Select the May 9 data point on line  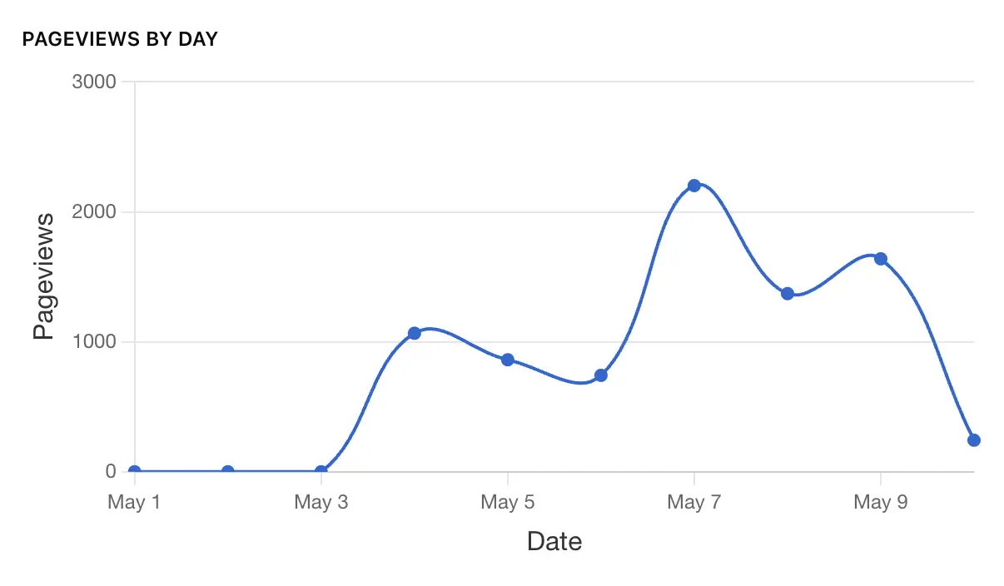[x=881, y=259]
